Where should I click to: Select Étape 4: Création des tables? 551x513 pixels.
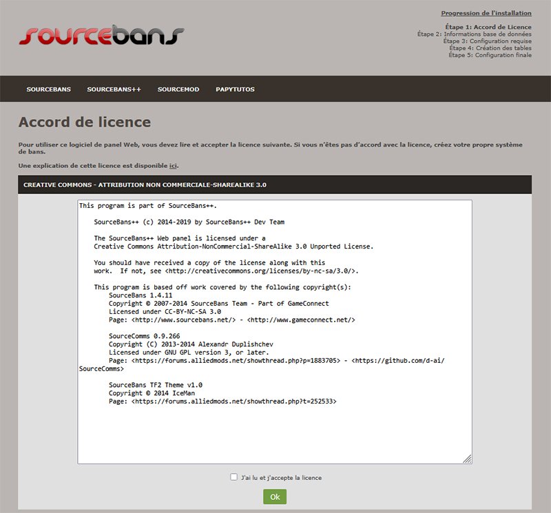tap(490, 48)
